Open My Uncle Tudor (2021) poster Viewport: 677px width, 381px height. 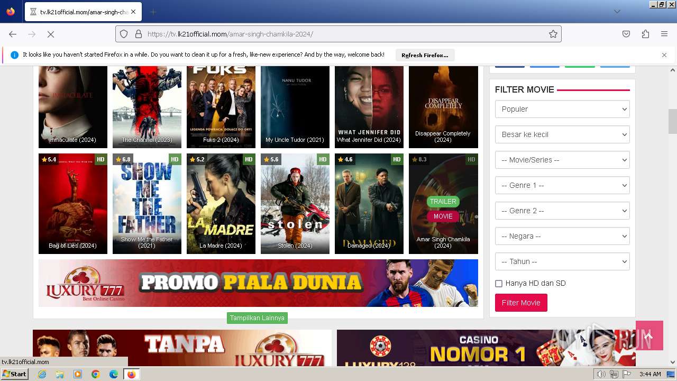(x=295, y=107)
